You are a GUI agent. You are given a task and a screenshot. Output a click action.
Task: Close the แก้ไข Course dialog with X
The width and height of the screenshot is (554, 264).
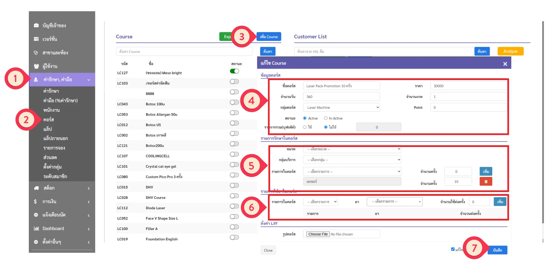tap(505, 64)
